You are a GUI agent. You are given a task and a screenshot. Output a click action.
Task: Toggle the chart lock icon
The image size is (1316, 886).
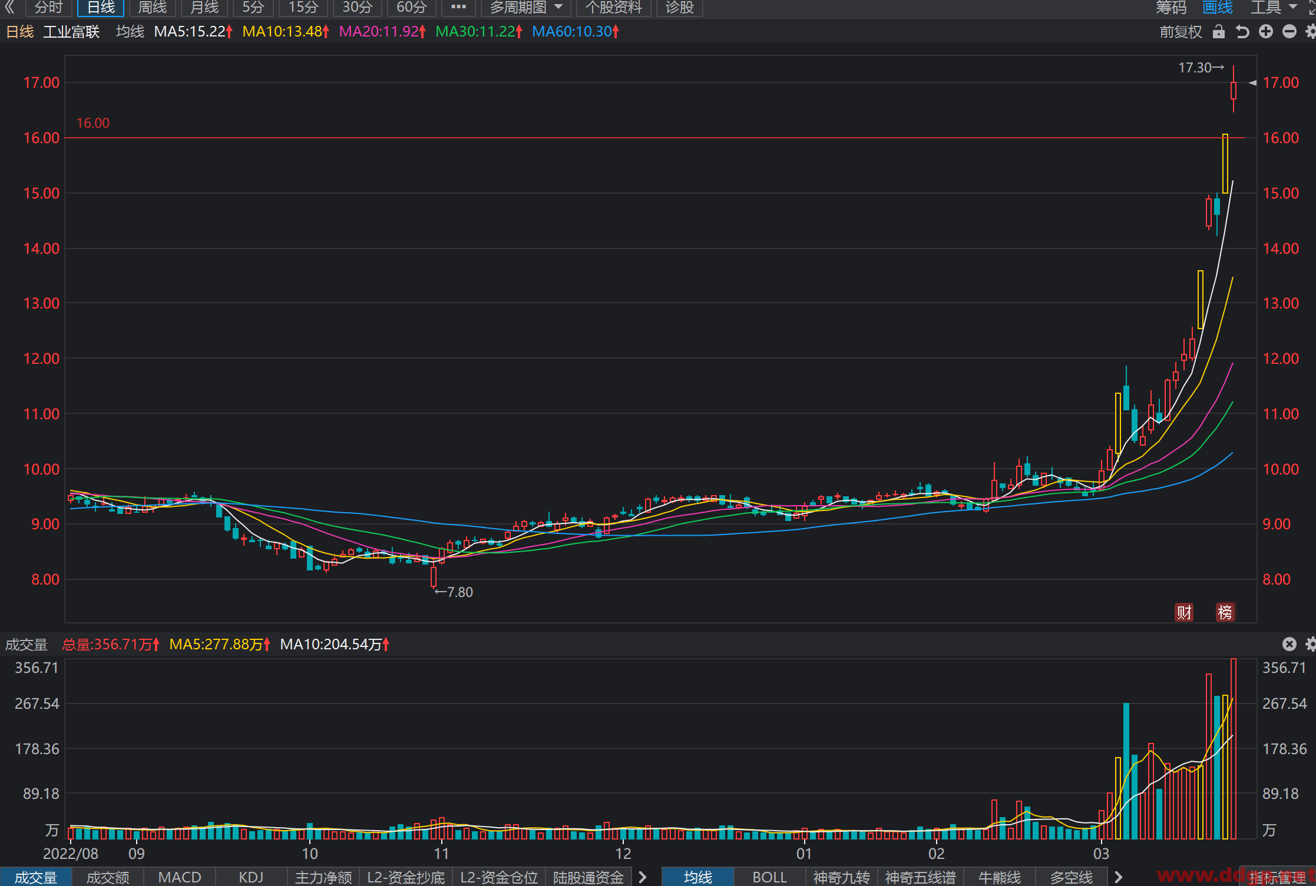pos(1219,32)
